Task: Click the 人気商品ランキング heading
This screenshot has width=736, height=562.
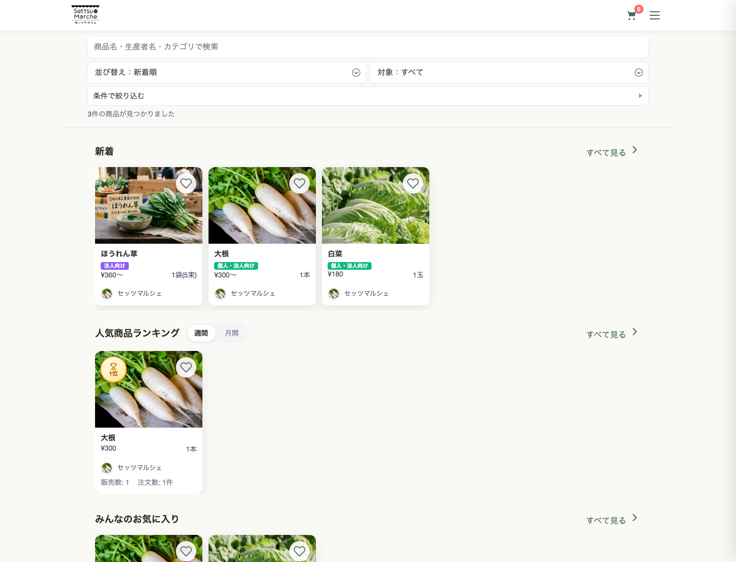Action: pos(137,333)
